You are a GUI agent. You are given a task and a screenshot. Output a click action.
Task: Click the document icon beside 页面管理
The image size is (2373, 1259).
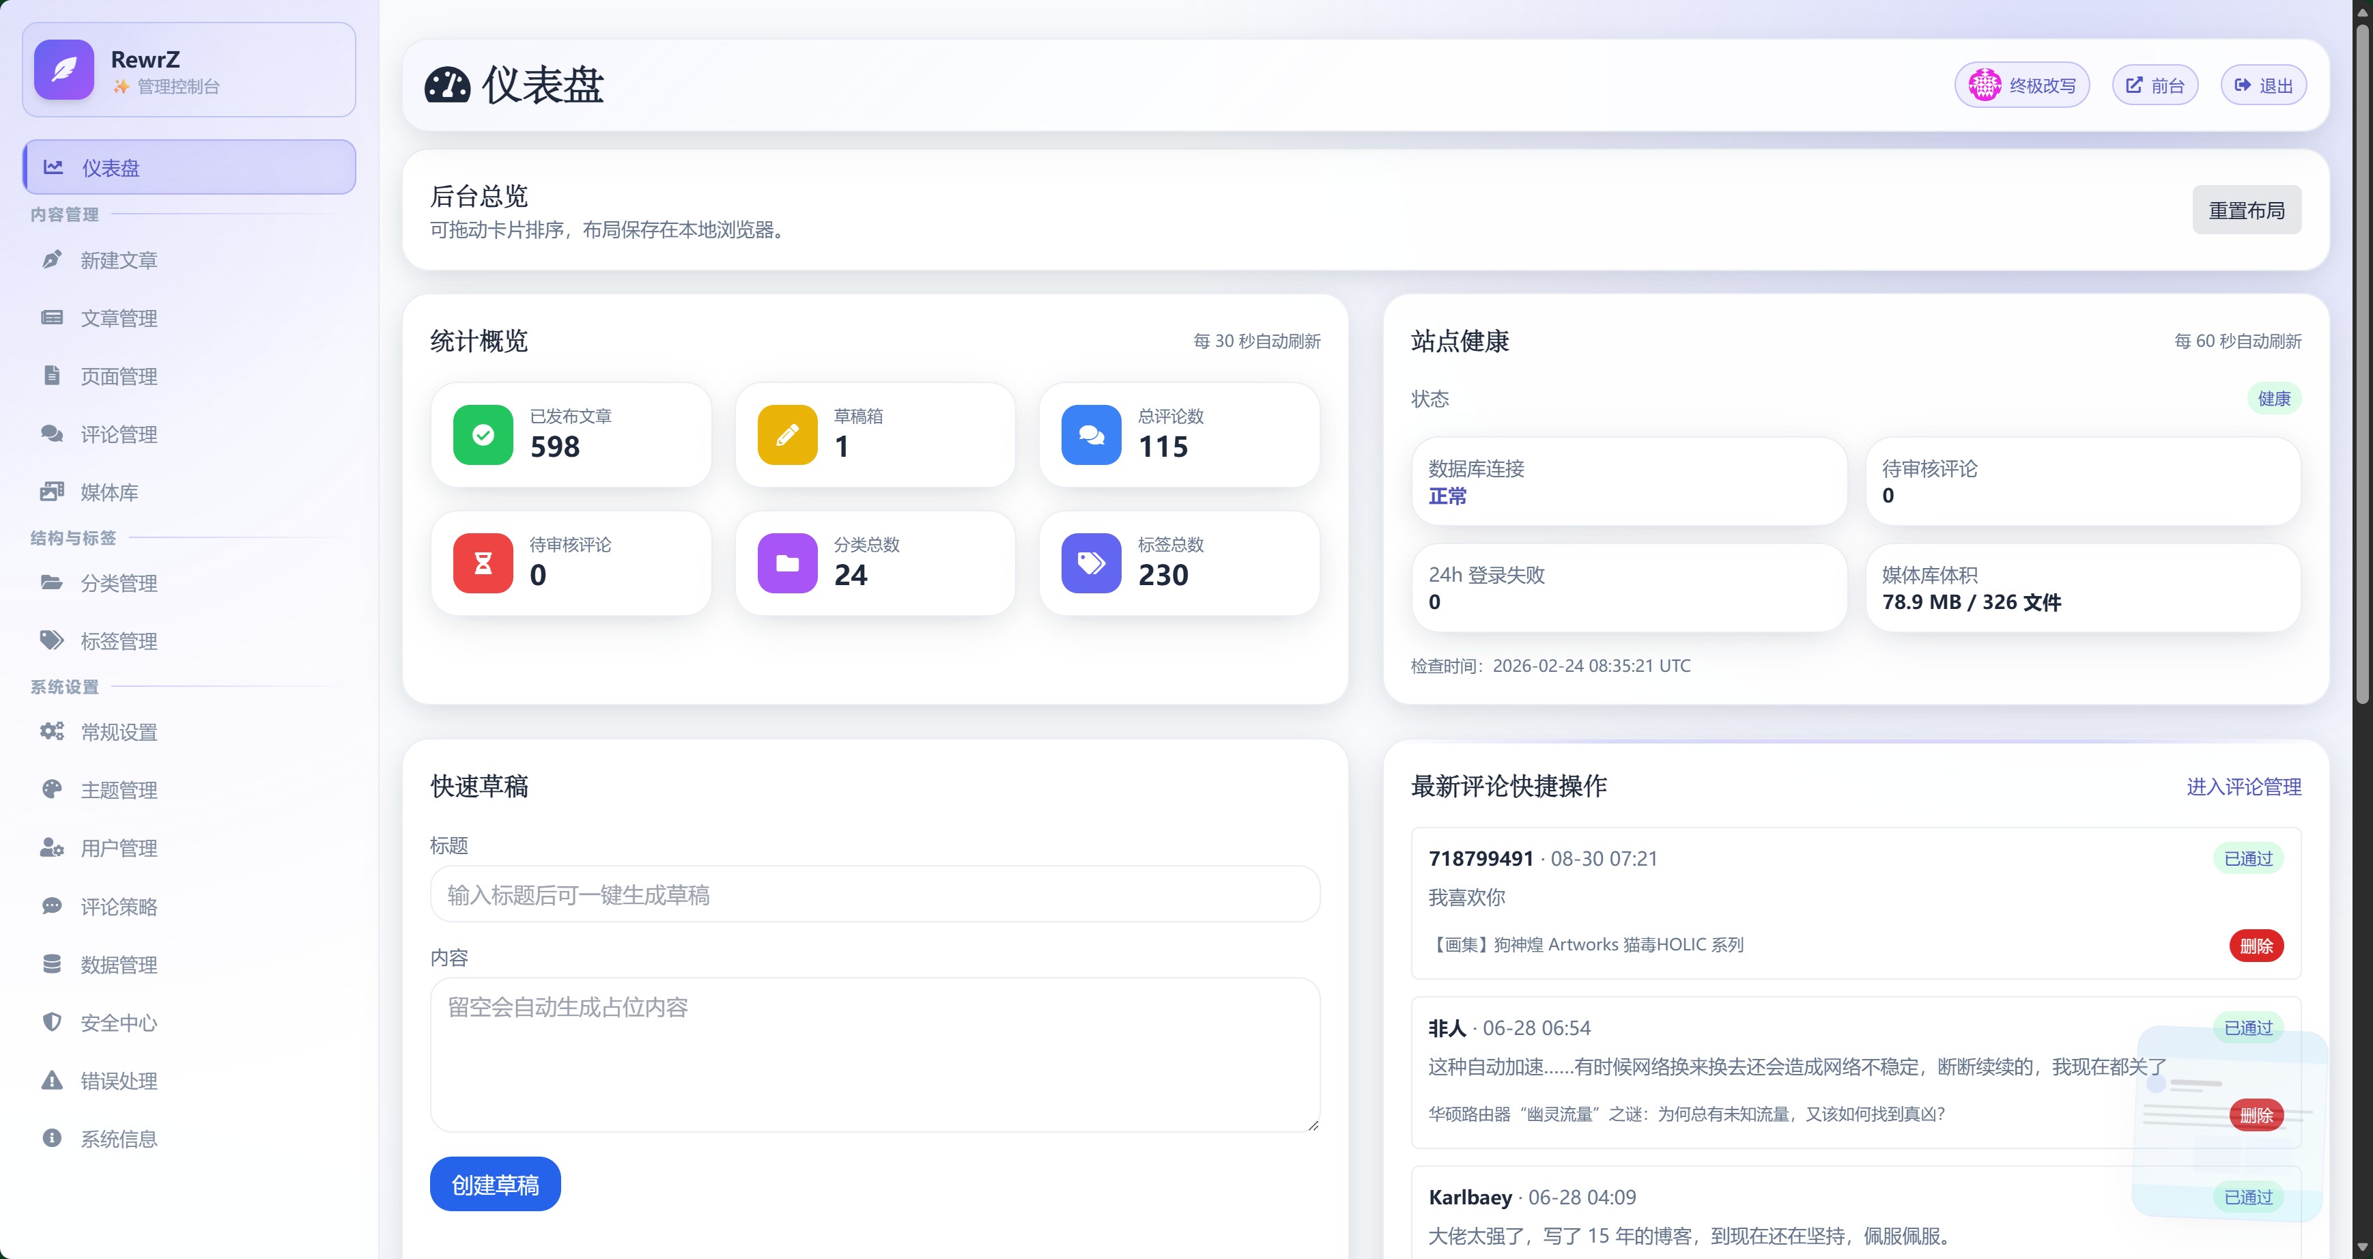pos(53,376)
